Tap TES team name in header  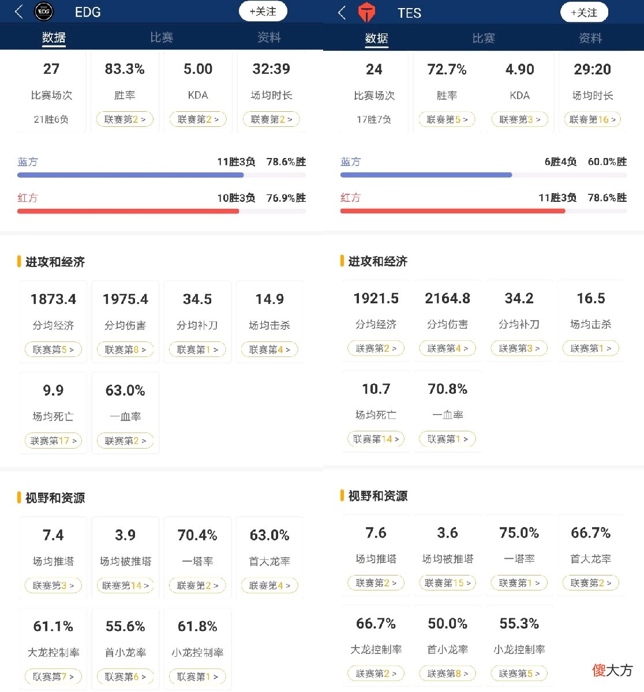tap(410, 13)
